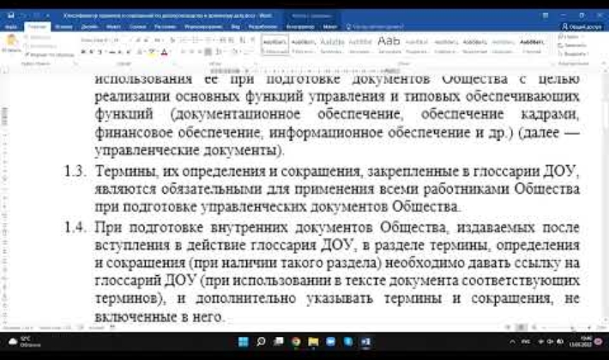Open the line spacing dropdown
The height and width of the screenshot is (360, 609).
pyautogui.click(x=220, y=52)
